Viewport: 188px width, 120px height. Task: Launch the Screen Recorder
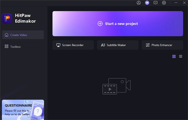[73, 45]
